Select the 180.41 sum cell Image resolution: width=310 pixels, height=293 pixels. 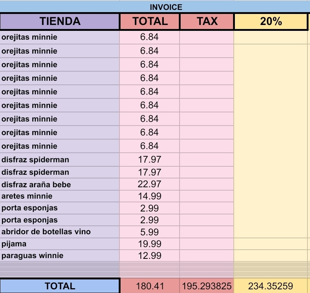click(x=150, y=286)
